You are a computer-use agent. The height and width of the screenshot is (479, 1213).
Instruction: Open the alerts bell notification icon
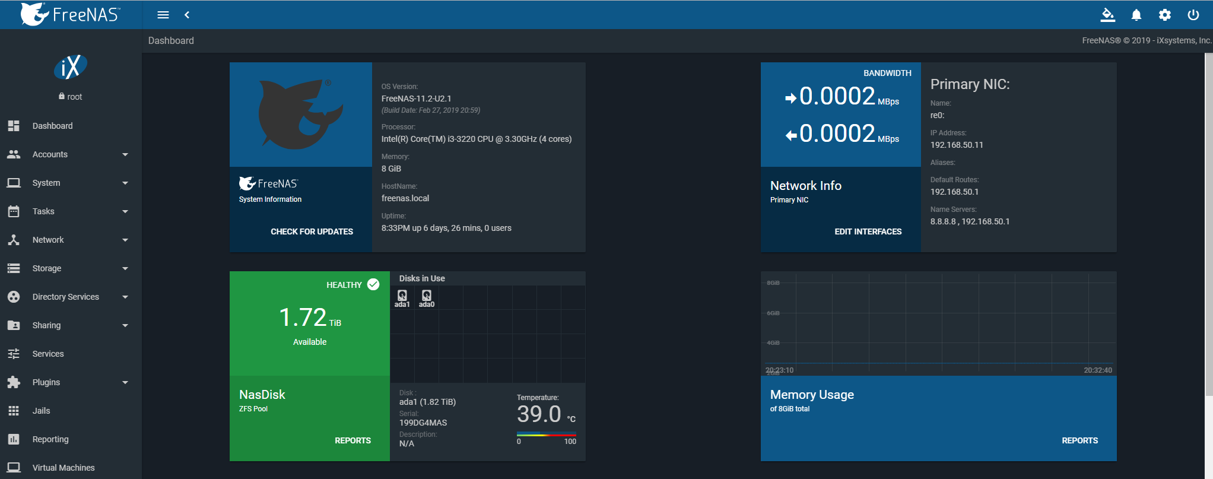(1136, 15)
